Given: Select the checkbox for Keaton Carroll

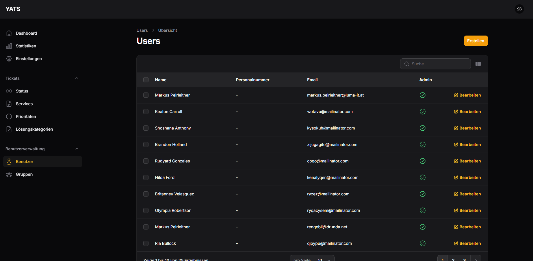Looking at the screenshot, I should click(x=146, y=112).
